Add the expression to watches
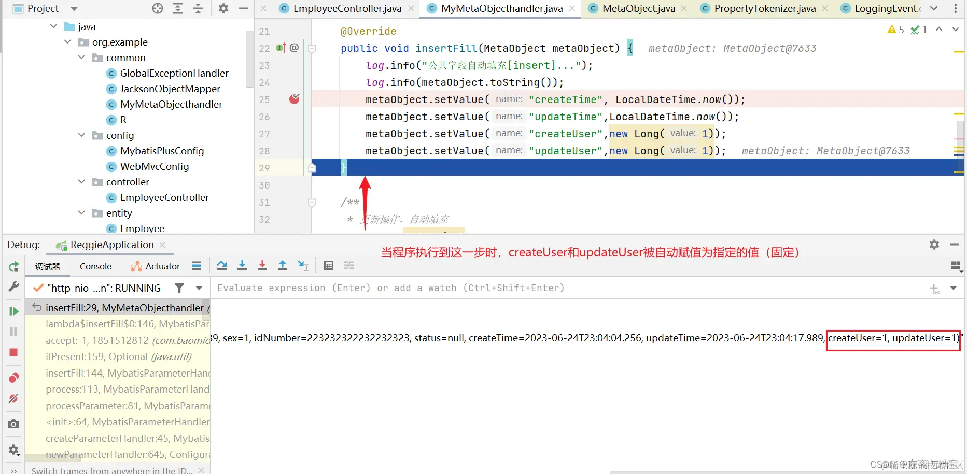Image resolution: width=967 pixels, height=474 pixels. click(935, 289)
